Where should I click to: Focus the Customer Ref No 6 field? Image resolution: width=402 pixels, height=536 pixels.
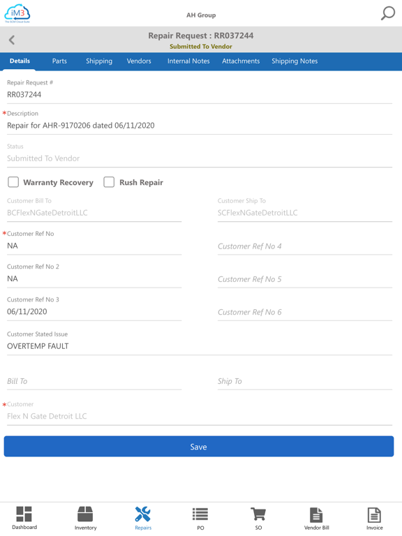coord(305,312)
